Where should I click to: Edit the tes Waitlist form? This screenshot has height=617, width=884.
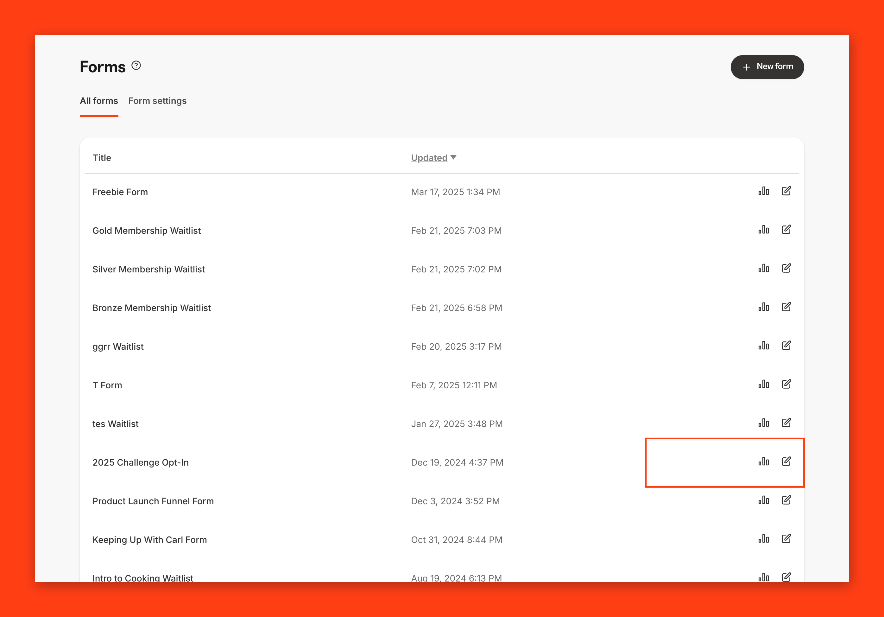point(786,423)
